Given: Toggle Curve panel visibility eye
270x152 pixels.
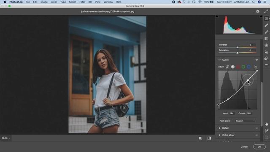Looking at the screenshot, I should click(x=256, y=60).
